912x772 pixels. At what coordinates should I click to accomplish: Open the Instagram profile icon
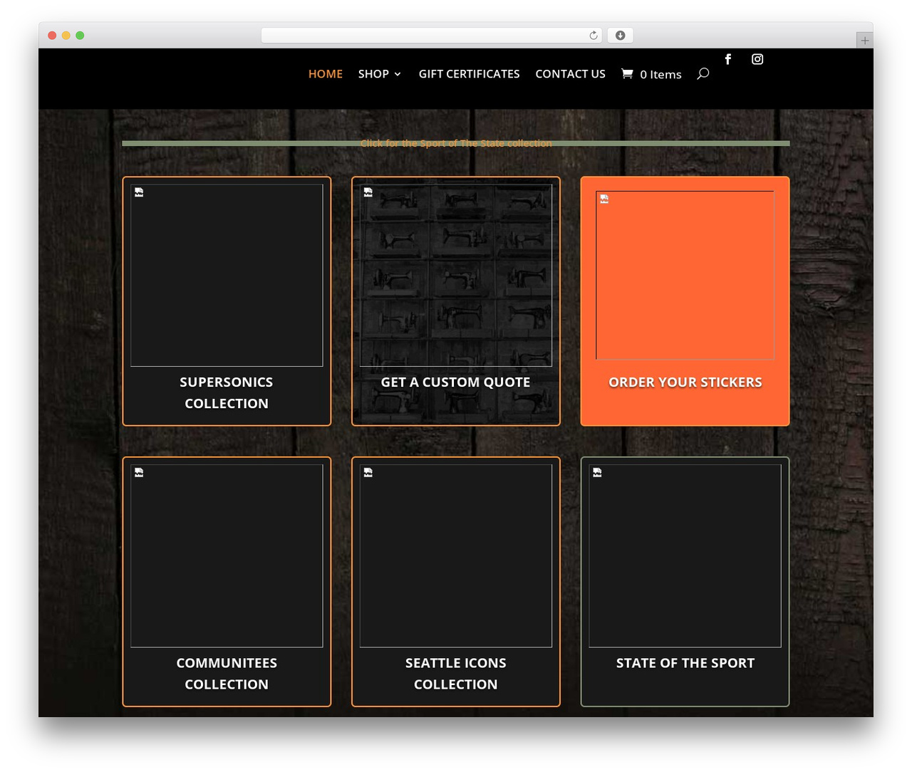757,59
